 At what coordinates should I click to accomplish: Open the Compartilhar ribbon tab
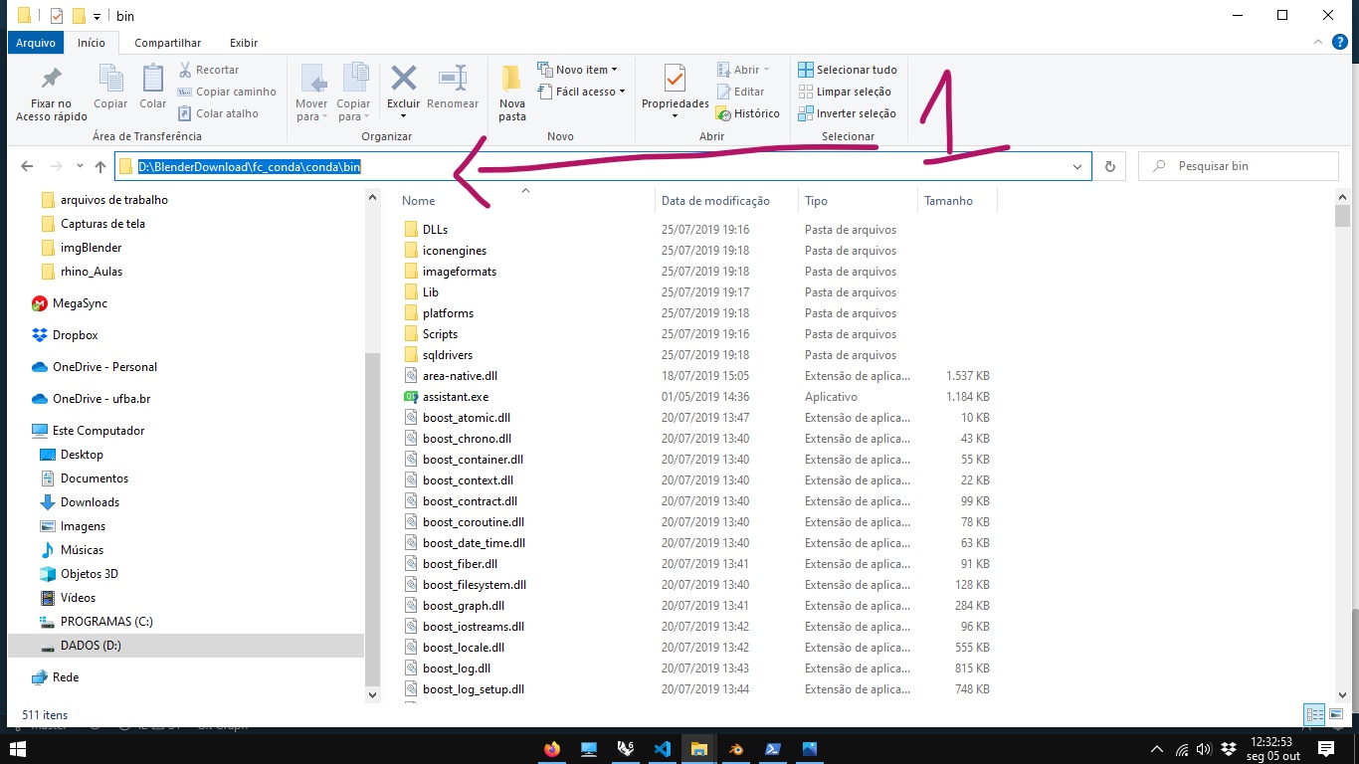(167, 43)
